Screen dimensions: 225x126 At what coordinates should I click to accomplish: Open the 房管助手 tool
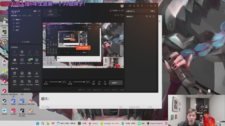pyautogui.click(x=22, y=82)
